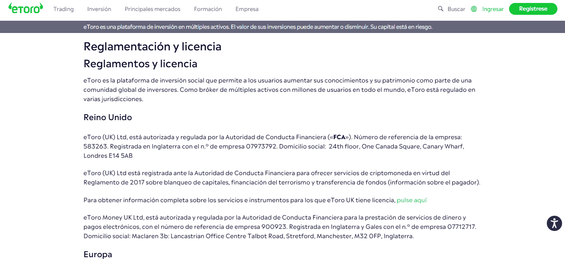The width and height of the screenshot is (565, 261).
Task: Follow the 'pulse aquí' link
Action: [412, 200]
